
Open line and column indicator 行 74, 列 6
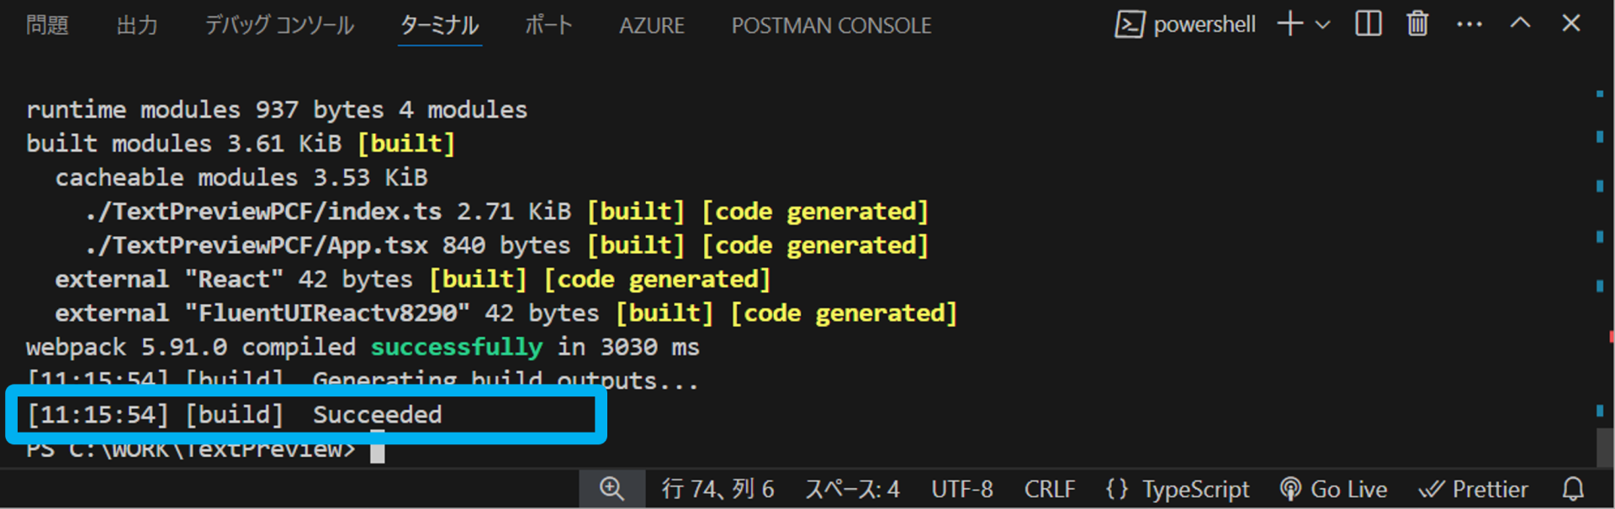pos(717,489)
